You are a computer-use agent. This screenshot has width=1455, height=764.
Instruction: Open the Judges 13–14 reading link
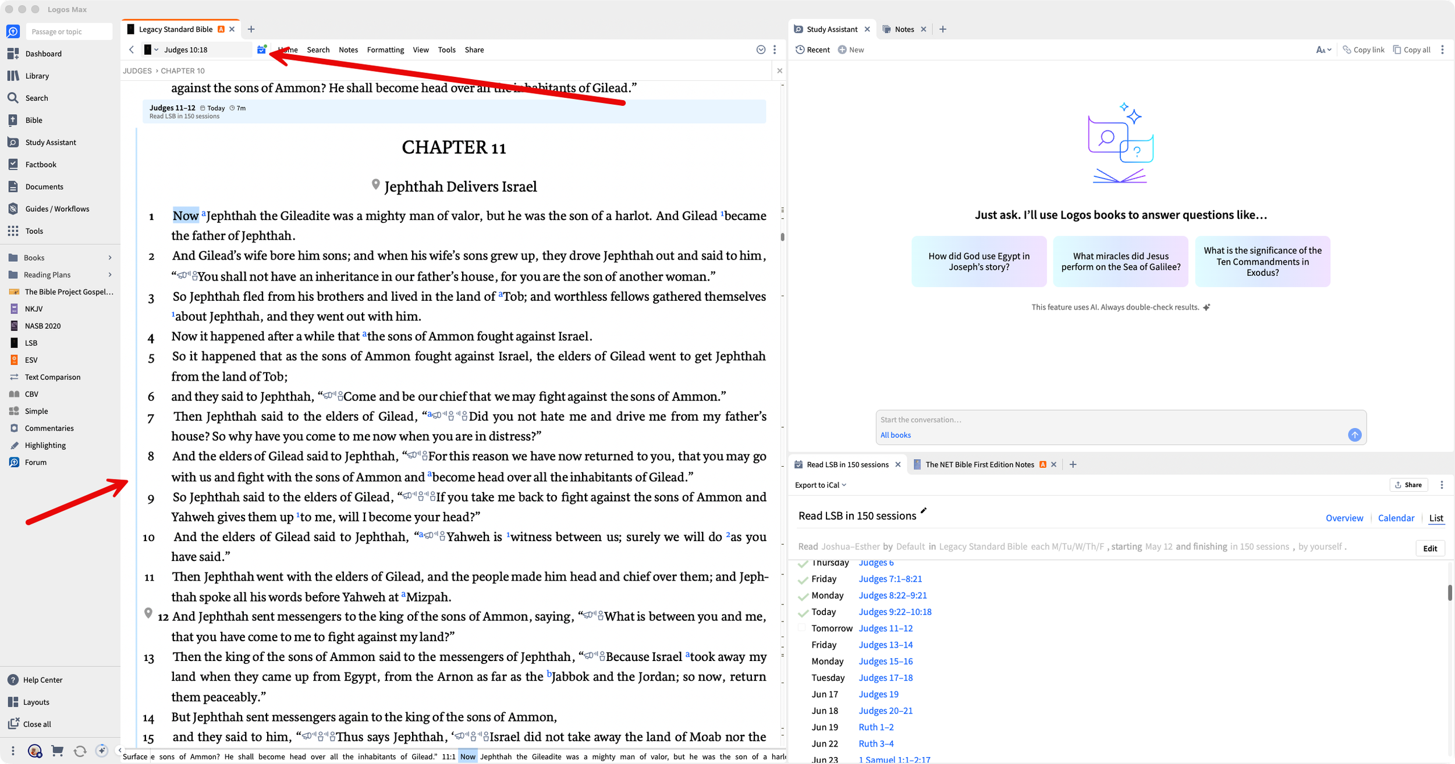[x=885, y=645]
